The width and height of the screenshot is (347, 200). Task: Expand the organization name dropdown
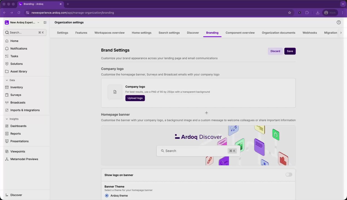(38, 22)
